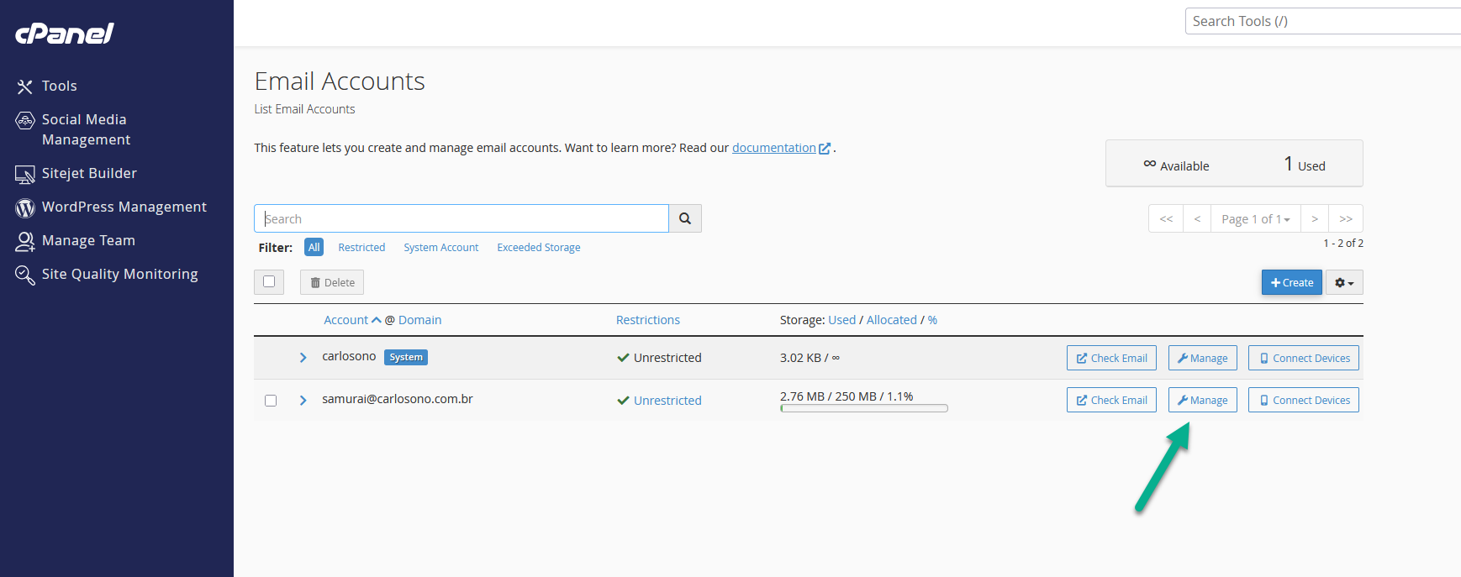
Task: Sort storage by Allocated
Action: 891,320
